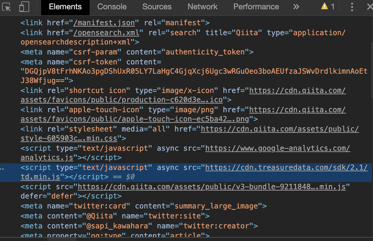Click the Elements tab
The height and width of the screenshot is (241, 373).
65,7
